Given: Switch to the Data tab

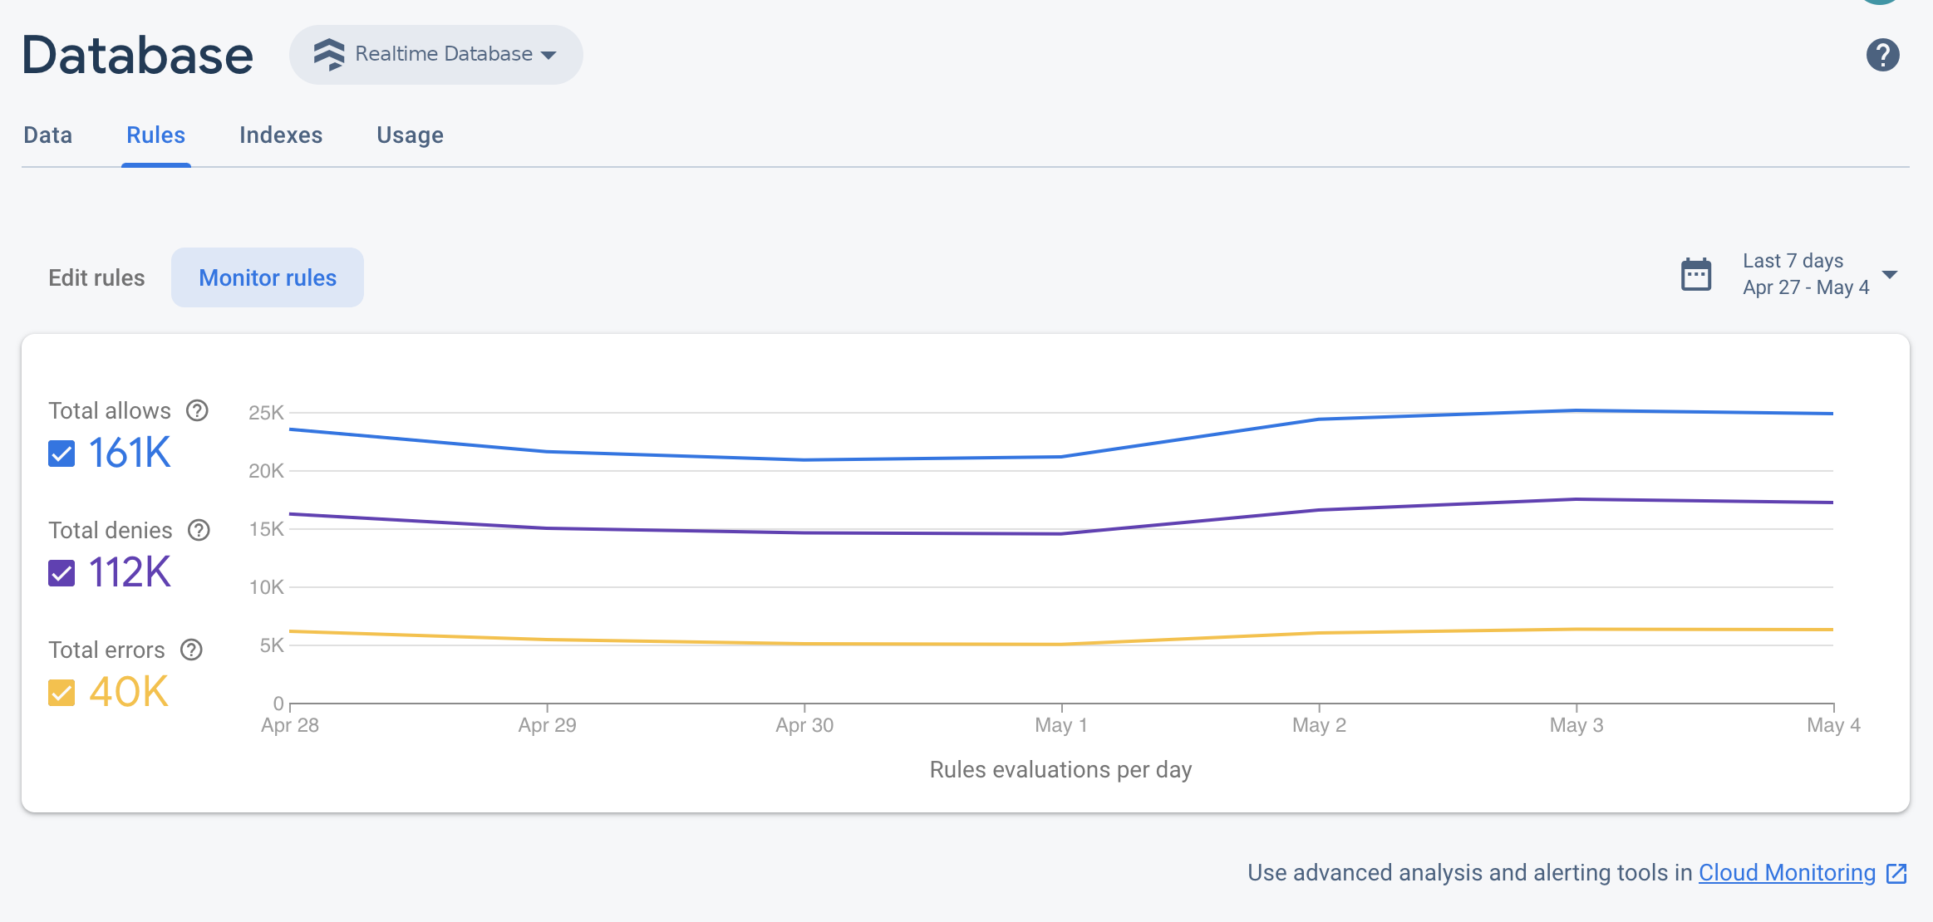Looking at the screenshot, I should (47, 133).
